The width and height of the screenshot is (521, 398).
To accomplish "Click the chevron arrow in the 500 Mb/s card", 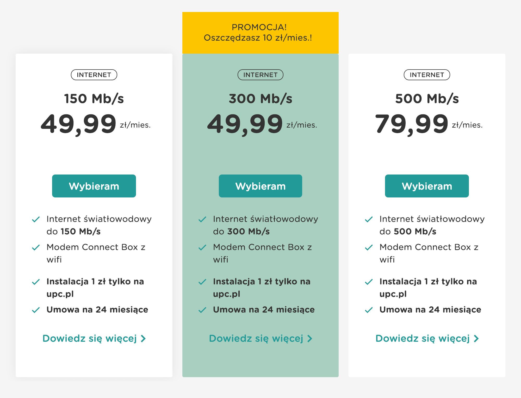I will coord(476,339).
